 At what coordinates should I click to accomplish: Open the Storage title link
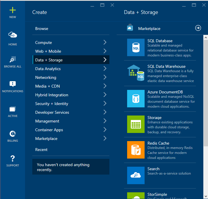click(x=154, y=118)
